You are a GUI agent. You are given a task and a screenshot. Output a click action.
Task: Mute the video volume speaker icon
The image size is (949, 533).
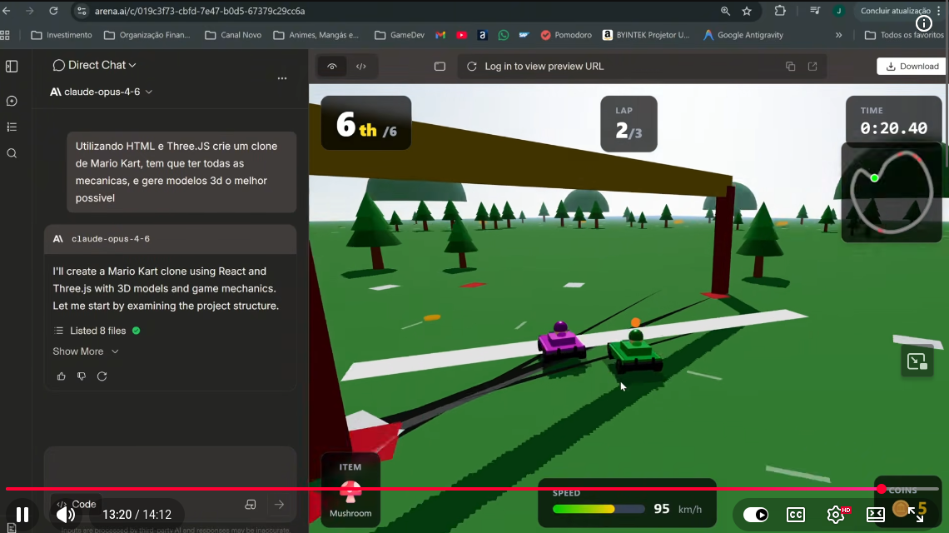[x=66, y=514]
